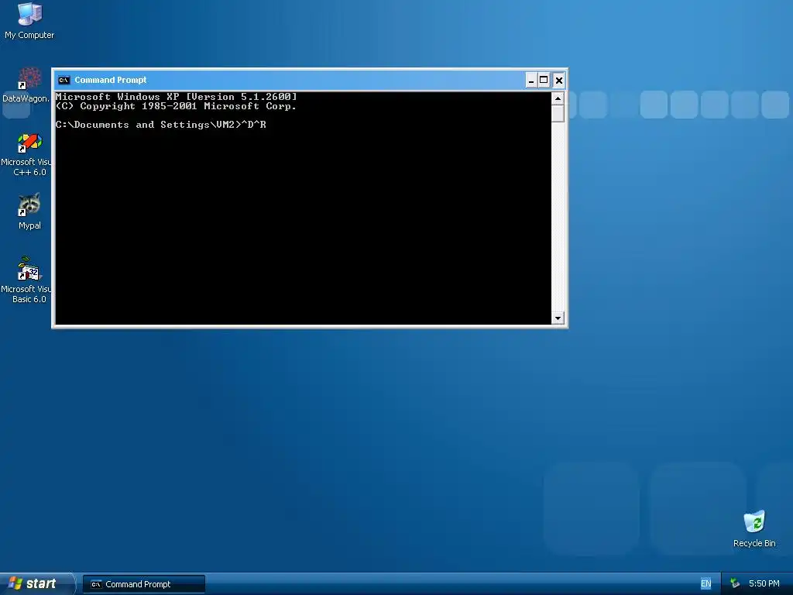The height and width of the screenshot is (595, 793).
Task: Click the scrollbar down arrow in Command Prompt
Action: click(x=558, y=318)
